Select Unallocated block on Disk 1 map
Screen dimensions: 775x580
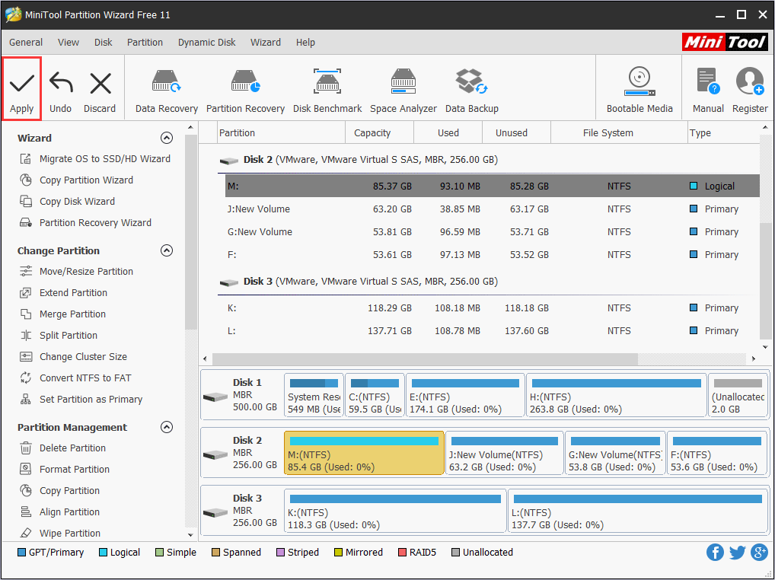[738, 395]
